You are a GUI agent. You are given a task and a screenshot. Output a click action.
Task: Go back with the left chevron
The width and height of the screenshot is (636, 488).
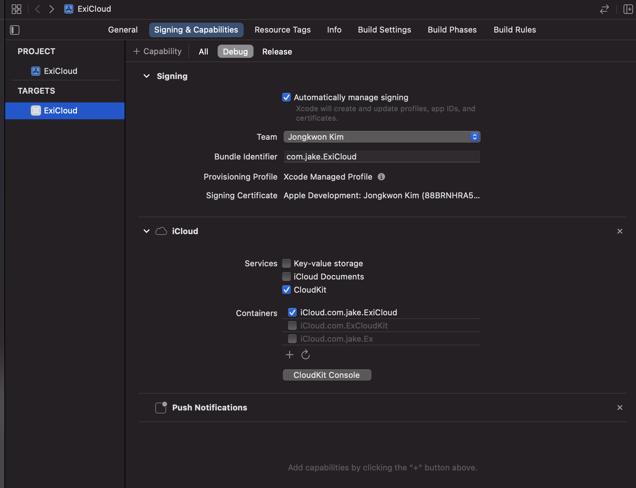(x=37, y=9)
